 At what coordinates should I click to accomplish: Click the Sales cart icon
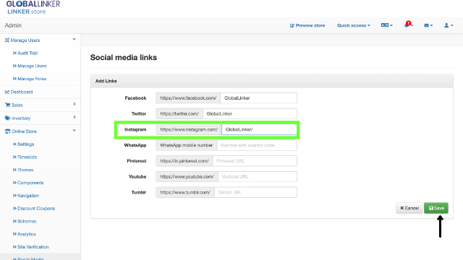pos(8,105)
